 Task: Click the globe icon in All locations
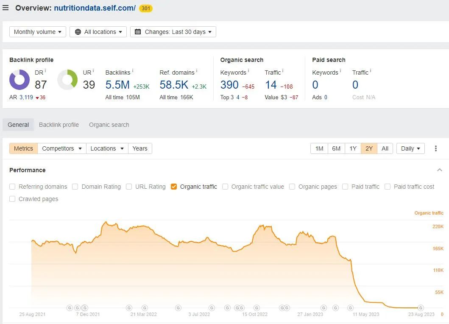click(78, 32)
